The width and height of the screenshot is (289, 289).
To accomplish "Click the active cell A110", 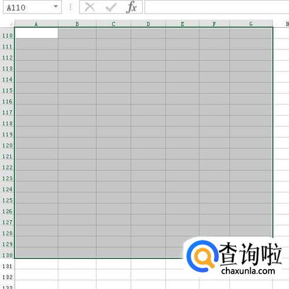I will click(x=37, y=33).
